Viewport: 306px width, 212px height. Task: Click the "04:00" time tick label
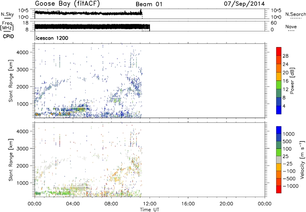tap(73, 204)
